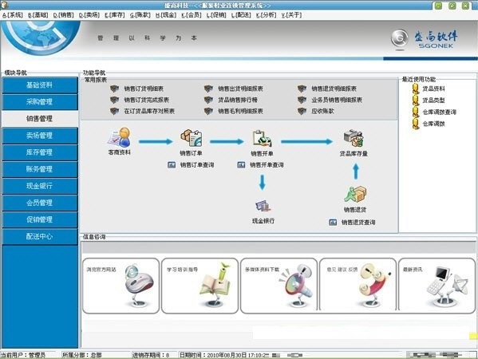Viewport: 478px width, 359px height.
Task: Click the 业务员销售明细报表 report icon
Action: pyautogui.click(x=302, y=100)
